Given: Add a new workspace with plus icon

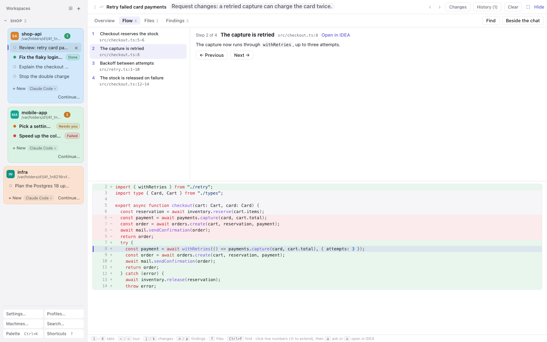Looking at the screenshot, I should pos(79,9).
